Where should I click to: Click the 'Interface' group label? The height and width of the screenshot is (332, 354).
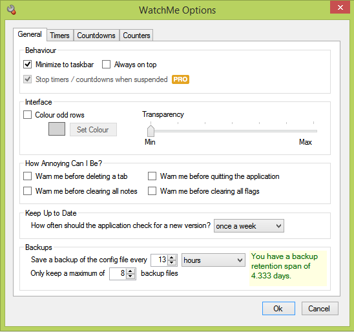(x=39, y=102)
